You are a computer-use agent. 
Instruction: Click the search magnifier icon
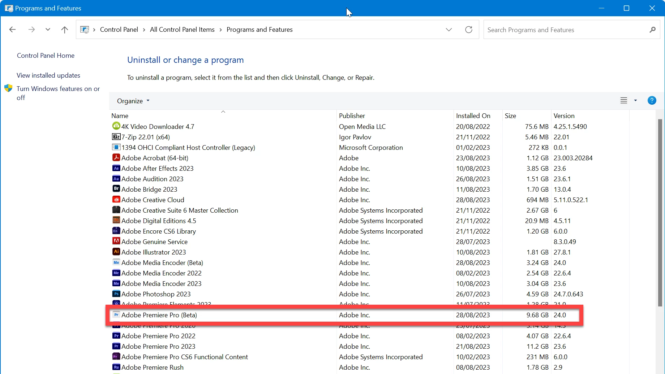[652, 30]
